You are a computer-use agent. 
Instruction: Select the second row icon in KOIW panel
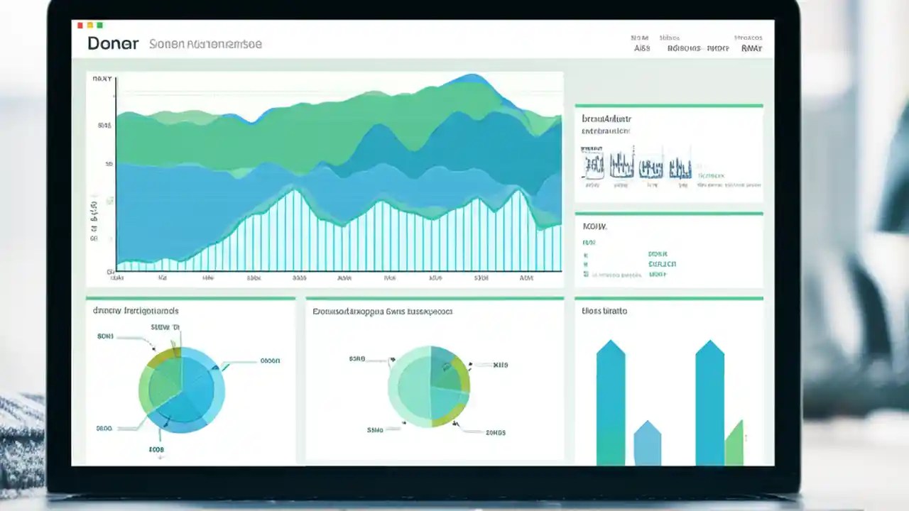click(x=586, y=264)
